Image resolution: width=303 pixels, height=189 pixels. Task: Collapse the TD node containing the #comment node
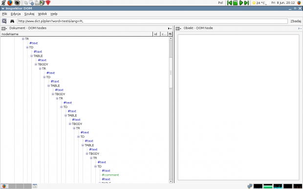(x=95, y=167)
